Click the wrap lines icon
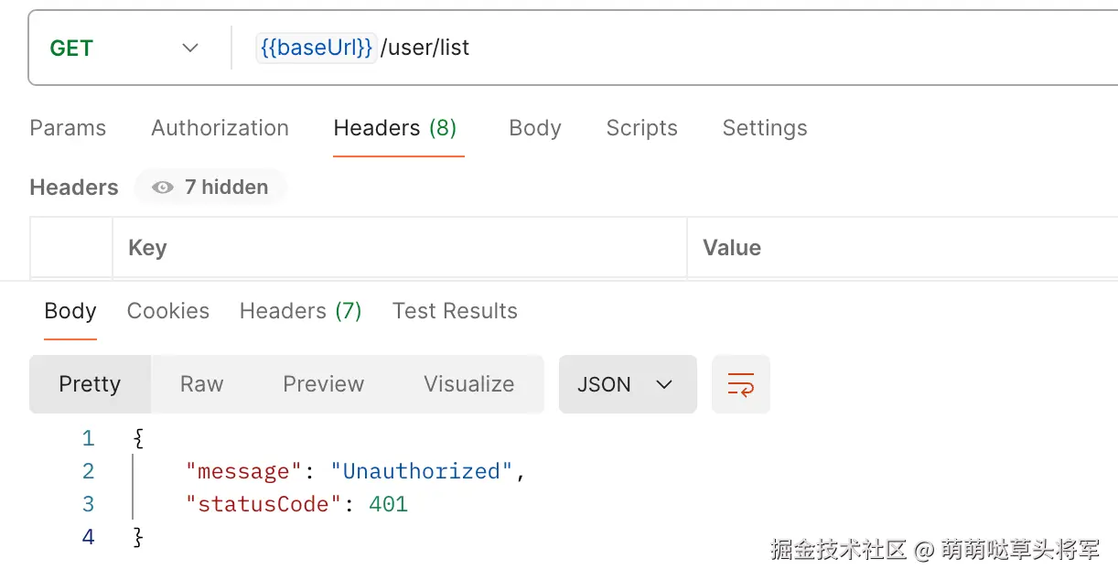The height and width of the screenshot is (580, 1118). tap(740, 384)
